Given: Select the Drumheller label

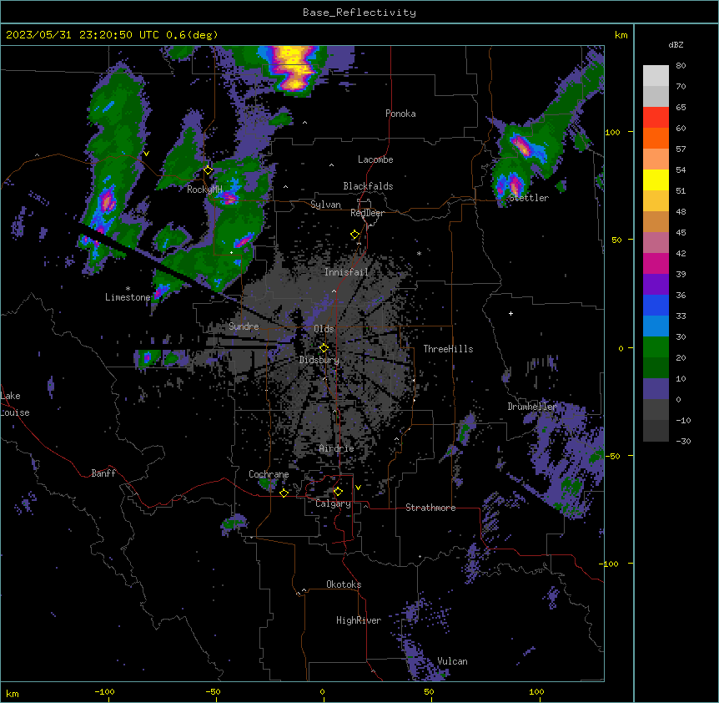Looking at the screenshot, I should [x=532, y=407].
